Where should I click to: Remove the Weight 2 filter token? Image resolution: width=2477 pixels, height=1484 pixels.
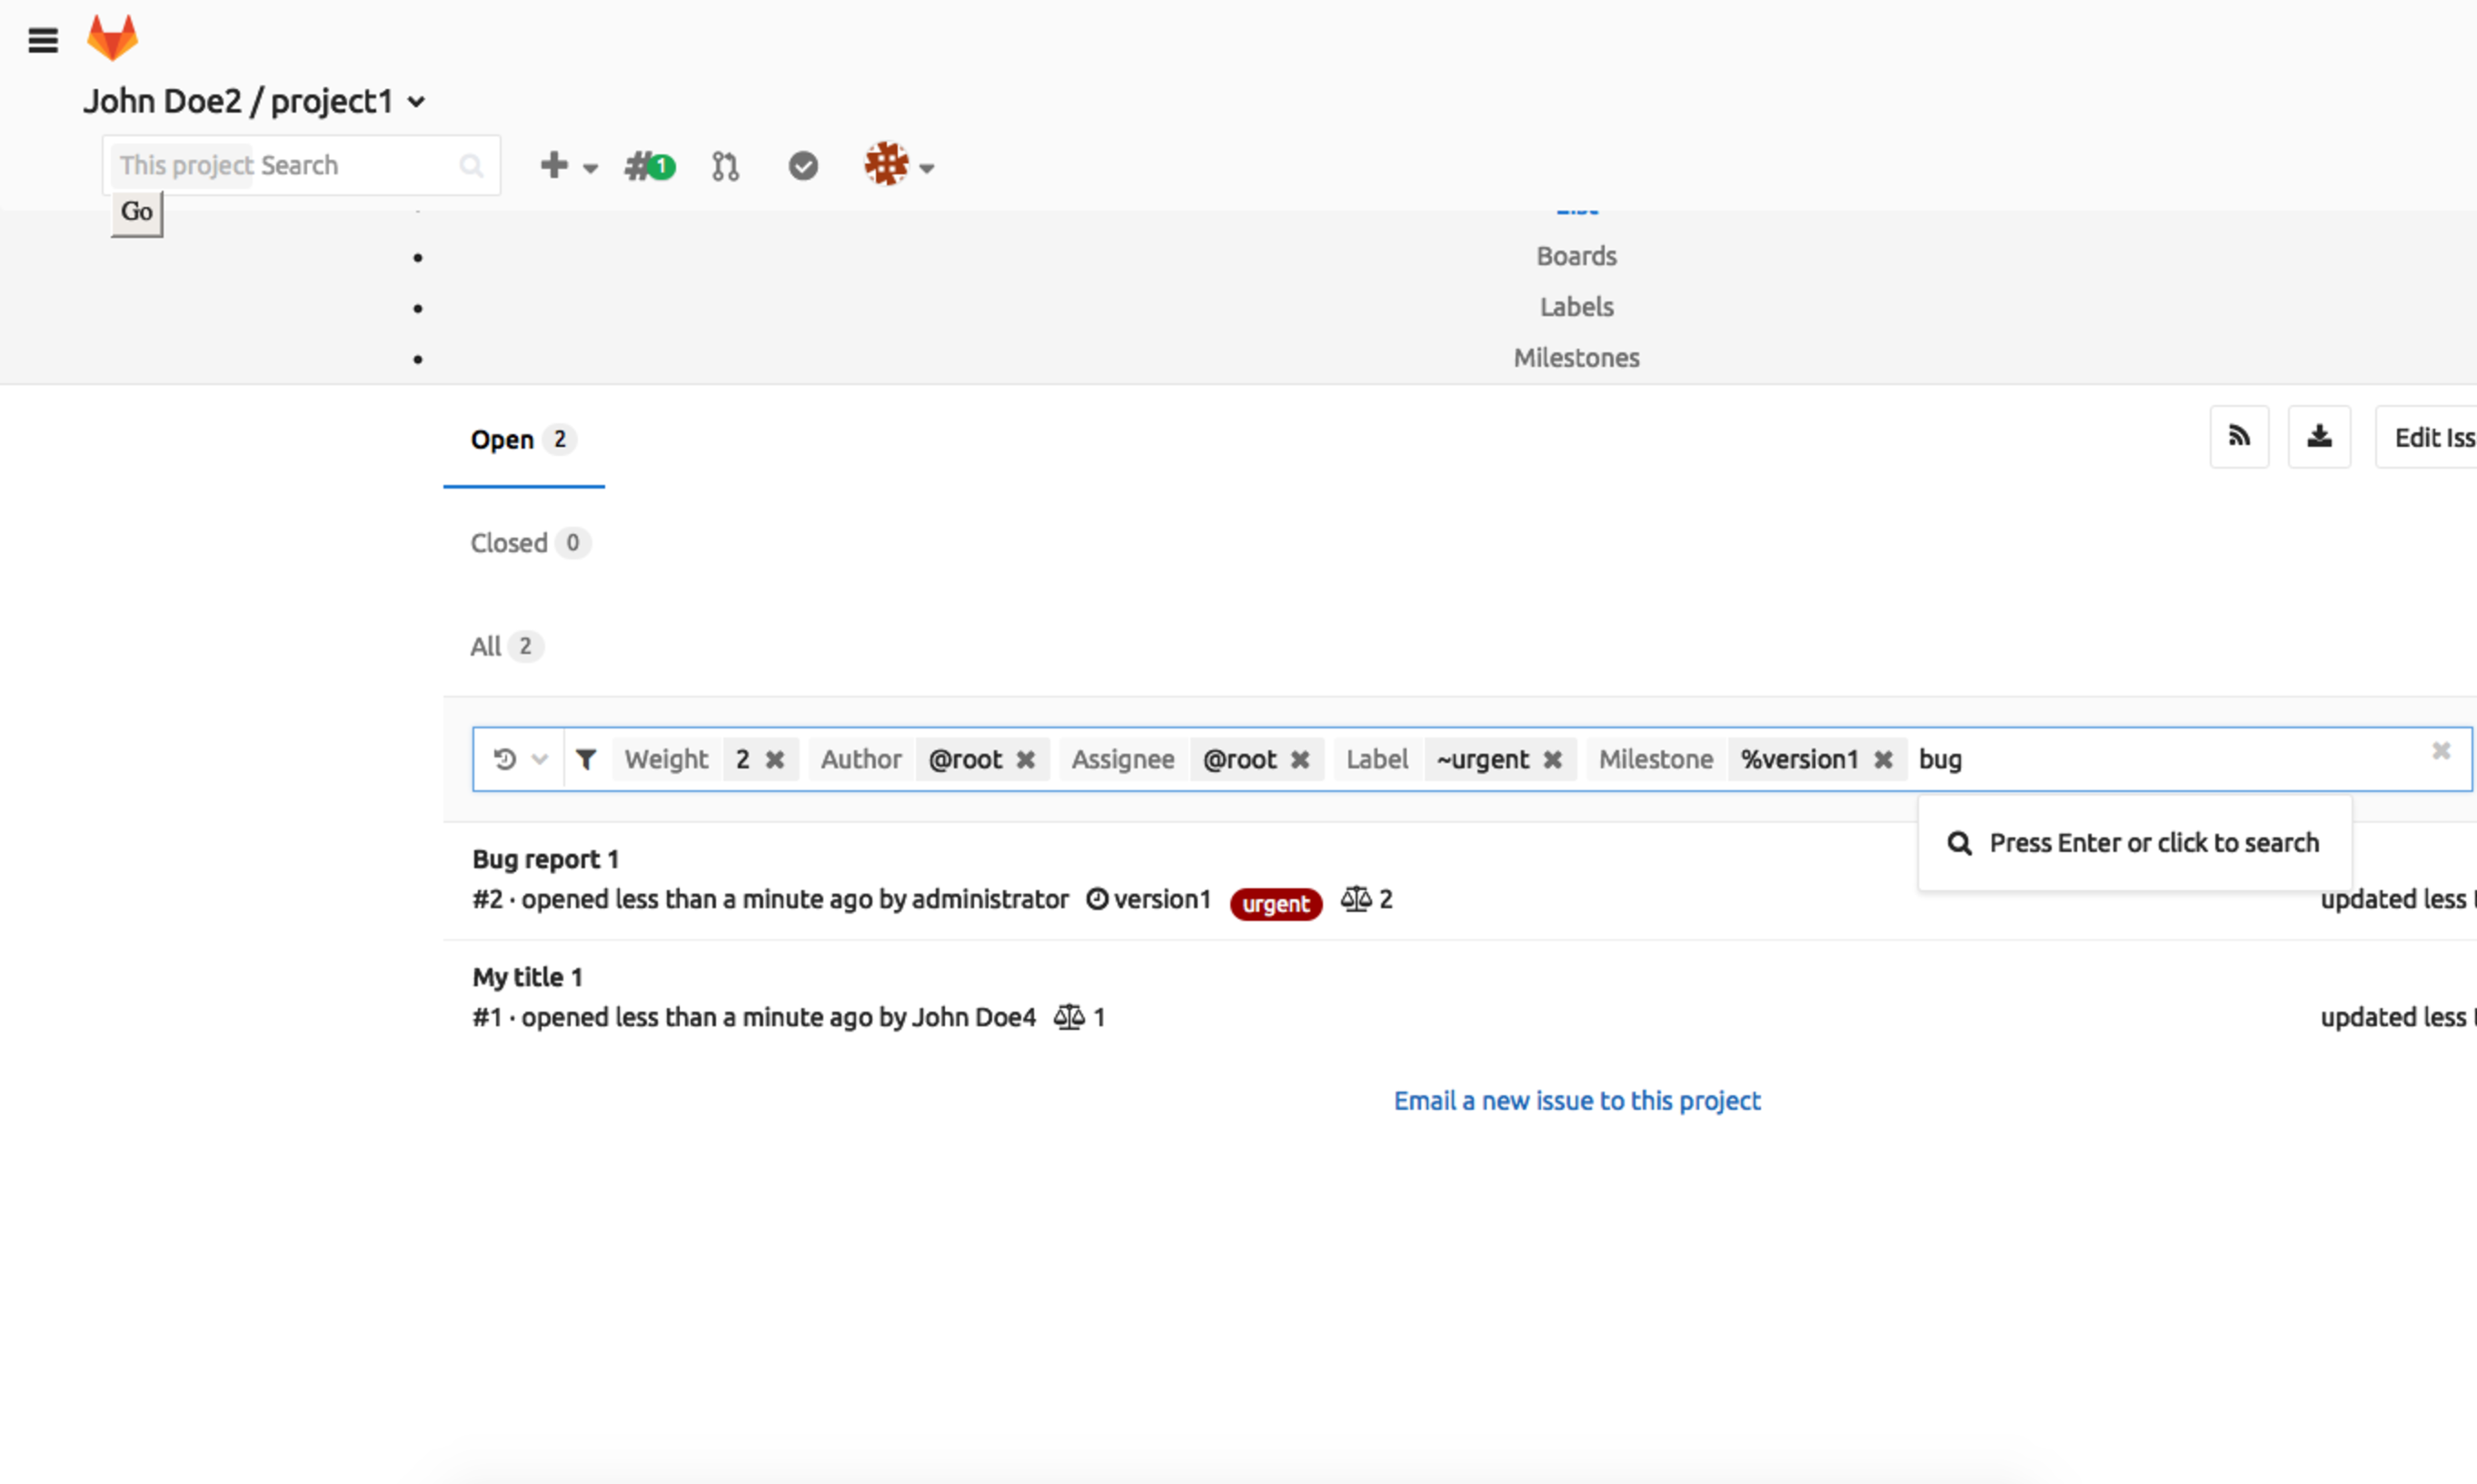coord(775,760)
